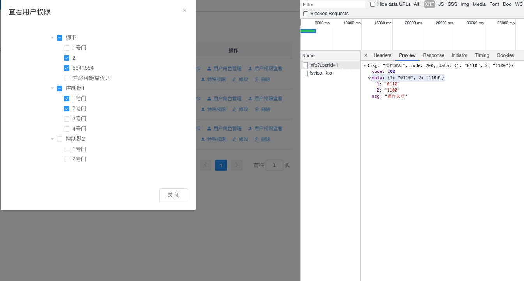The height and width of the screenshot is (281, 524).
Task: Click the info?userId=1 request file icon
Action: coord(305,65)
